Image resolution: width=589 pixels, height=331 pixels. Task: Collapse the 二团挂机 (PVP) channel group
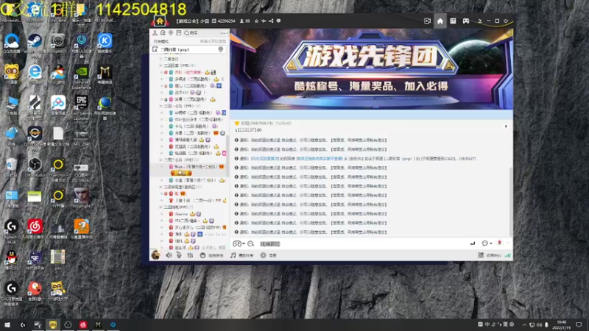(161, 207)
